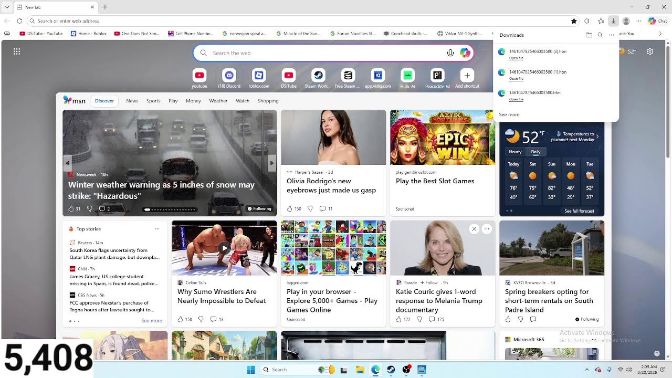Open the Sports tab in MSN
Screen dimensions: 672x378
point(153,101)
